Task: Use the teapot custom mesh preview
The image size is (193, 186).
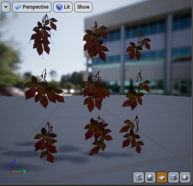Action: pyautogui.click(x=185, y=177)
